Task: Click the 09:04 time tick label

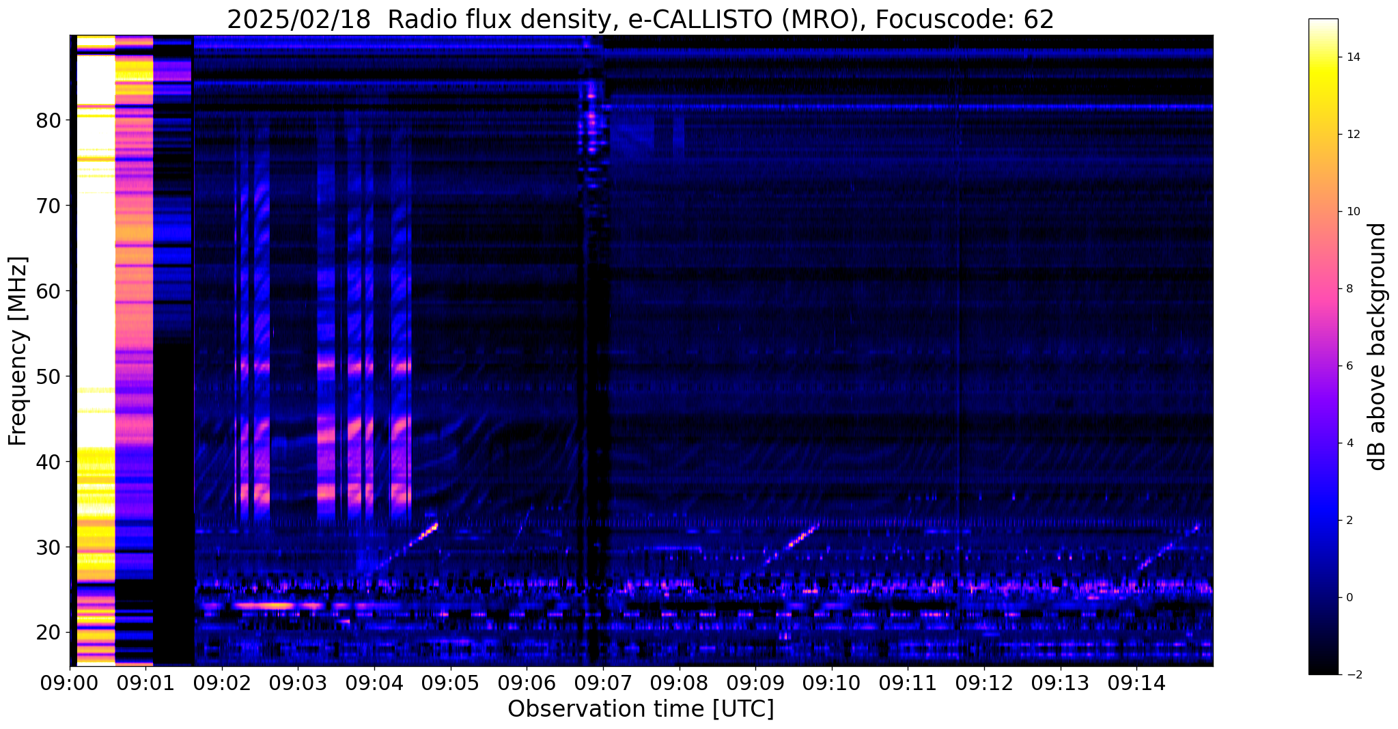Action: (374, 683)
